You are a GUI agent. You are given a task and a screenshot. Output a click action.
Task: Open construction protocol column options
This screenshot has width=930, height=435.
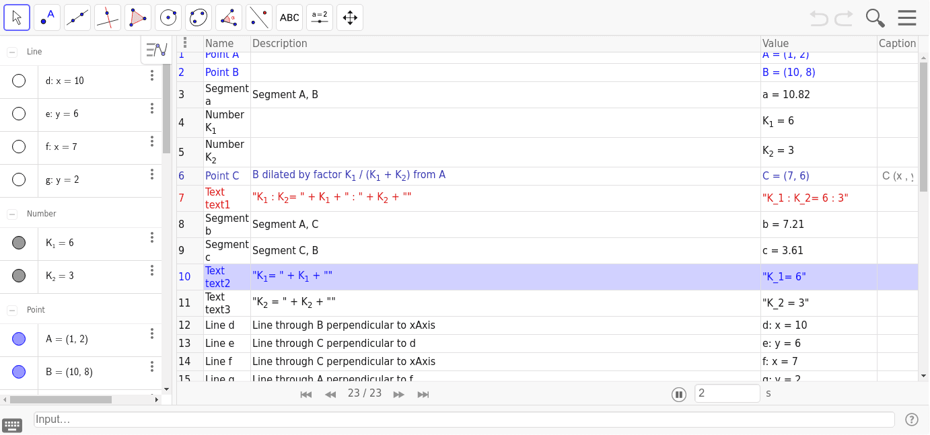coord(185,43)
